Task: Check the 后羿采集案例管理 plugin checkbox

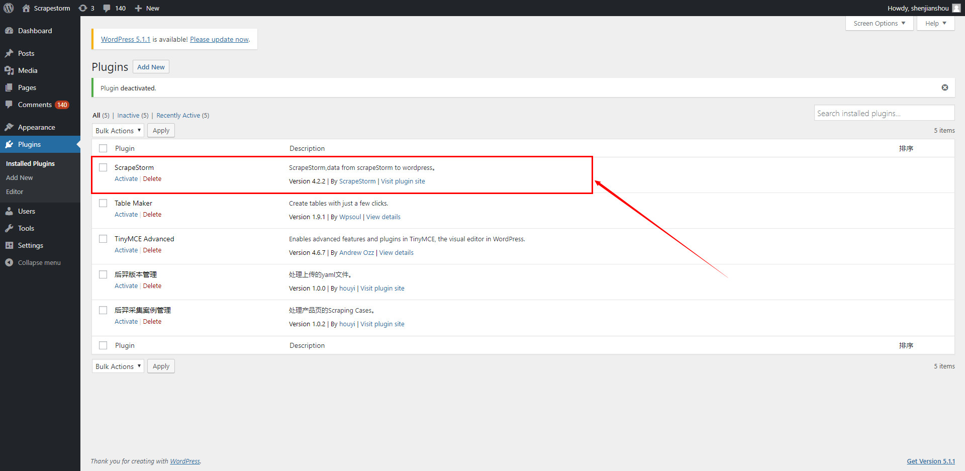Action: point(103,310)
